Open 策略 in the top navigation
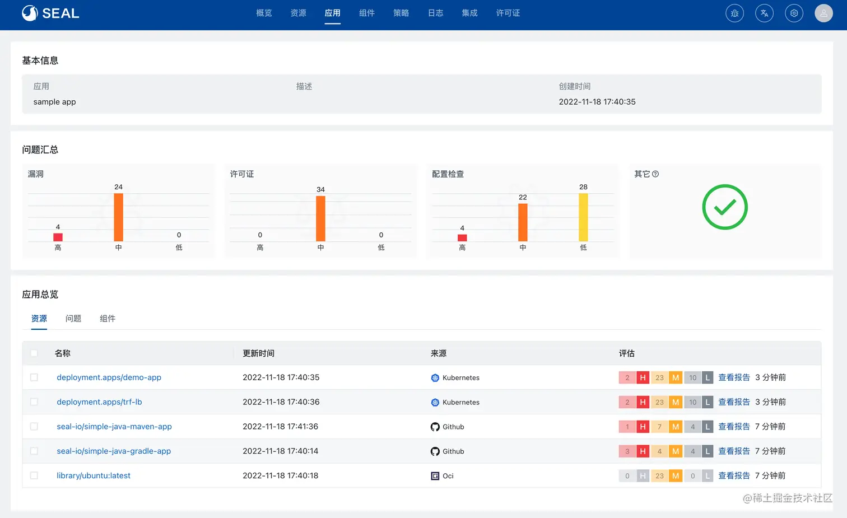Image resolution: width=847 pixels, height=518 pixels. pyautogui.click(x=401, y=13)
